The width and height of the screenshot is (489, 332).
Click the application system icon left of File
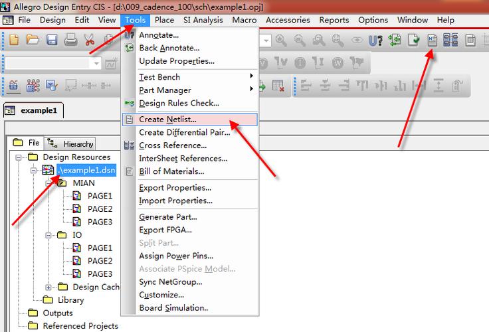click(8, 20)
